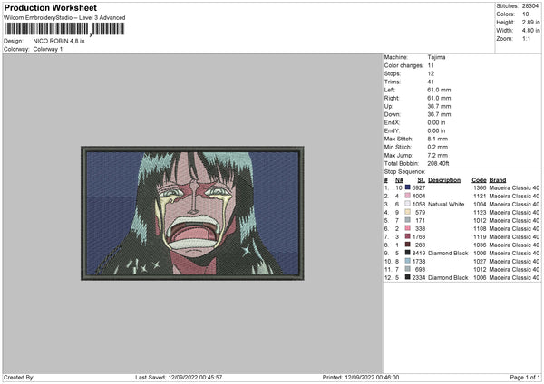Click the Down value 36.7 mm
Screen dimensions: 544x384
pos(439,114)
